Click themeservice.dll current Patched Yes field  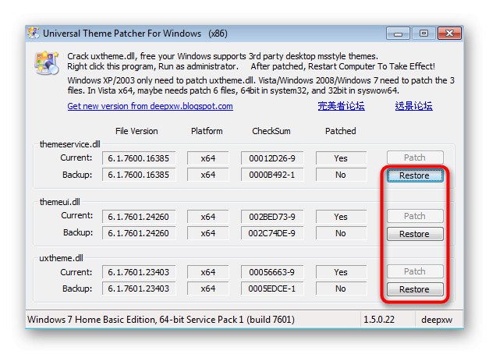tap(341, 158)
